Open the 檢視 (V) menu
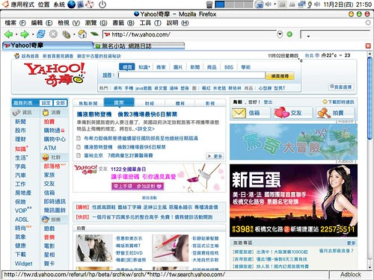Screen dimensions: 374x280 [69, 23]
